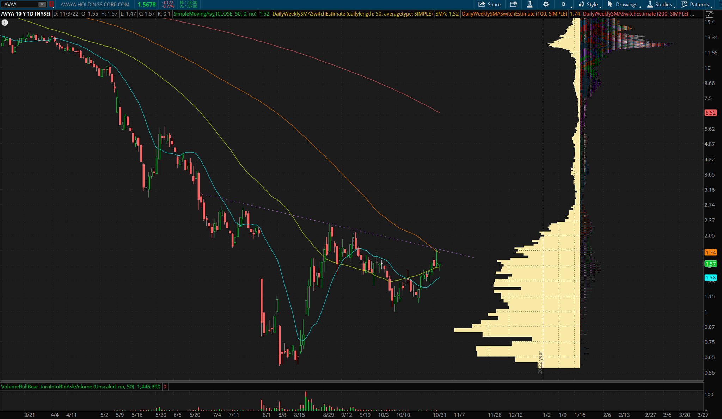Click the candlestick Style icon
Viewport: 722px width, 419px height.
pyautogui.click(x=581, y=5)
